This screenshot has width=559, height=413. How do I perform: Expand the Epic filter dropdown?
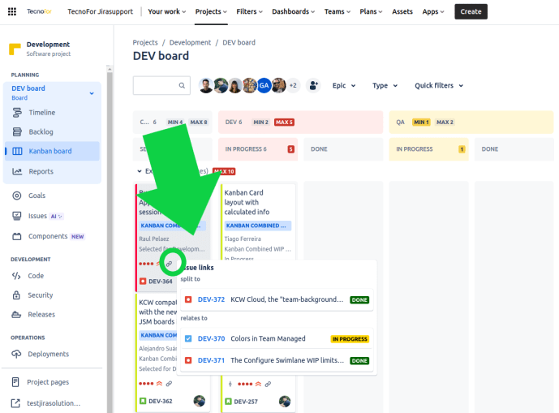pyautogui.click(x=345, y=85)
